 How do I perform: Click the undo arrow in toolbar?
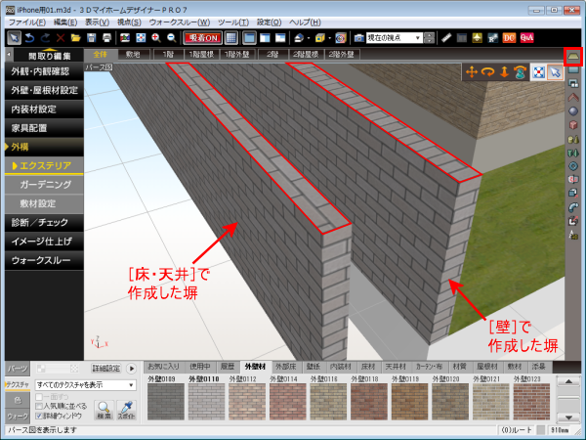coord(31,37)
